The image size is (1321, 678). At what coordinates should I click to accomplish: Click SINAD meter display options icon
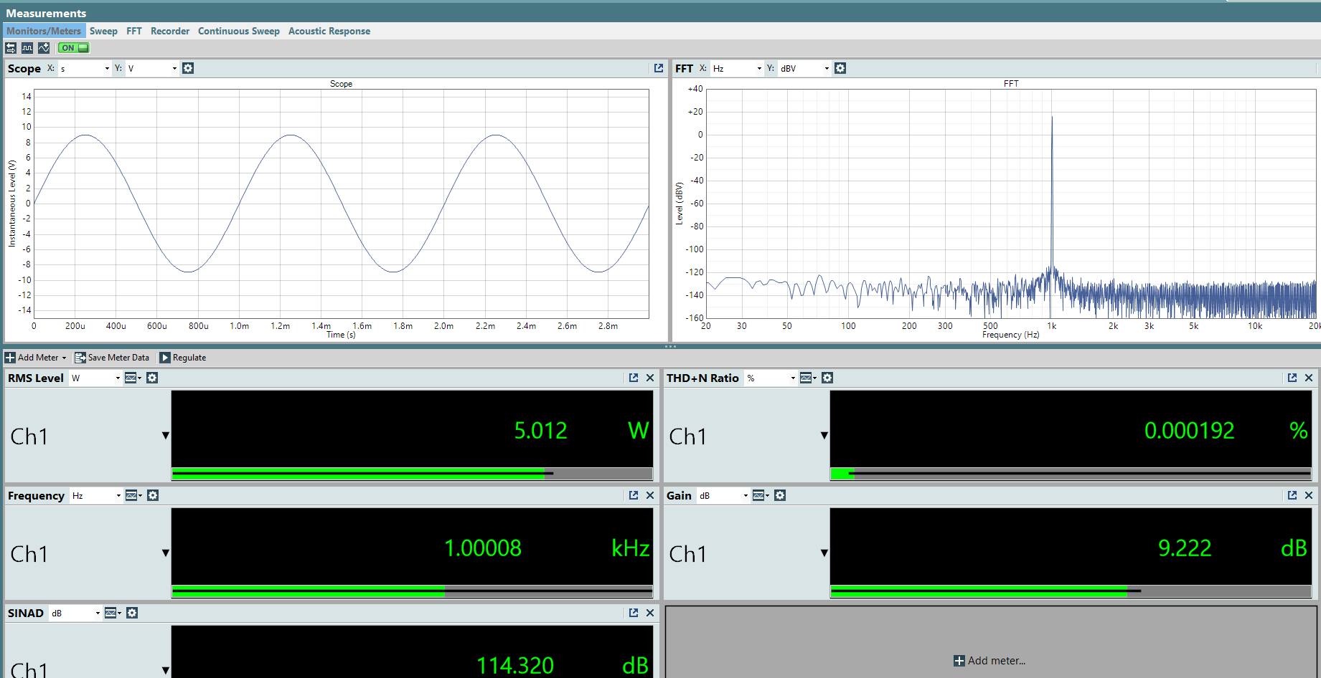point(113,613)
